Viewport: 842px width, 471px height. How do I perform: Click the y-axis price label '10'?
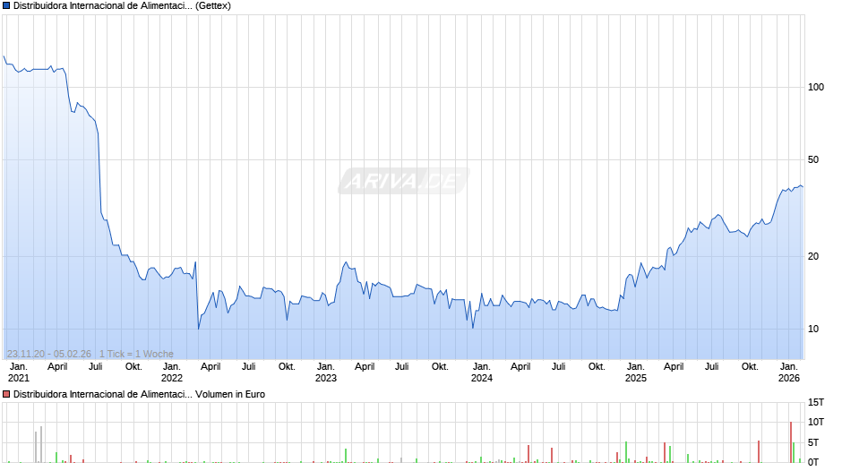[x=813, y=330]
